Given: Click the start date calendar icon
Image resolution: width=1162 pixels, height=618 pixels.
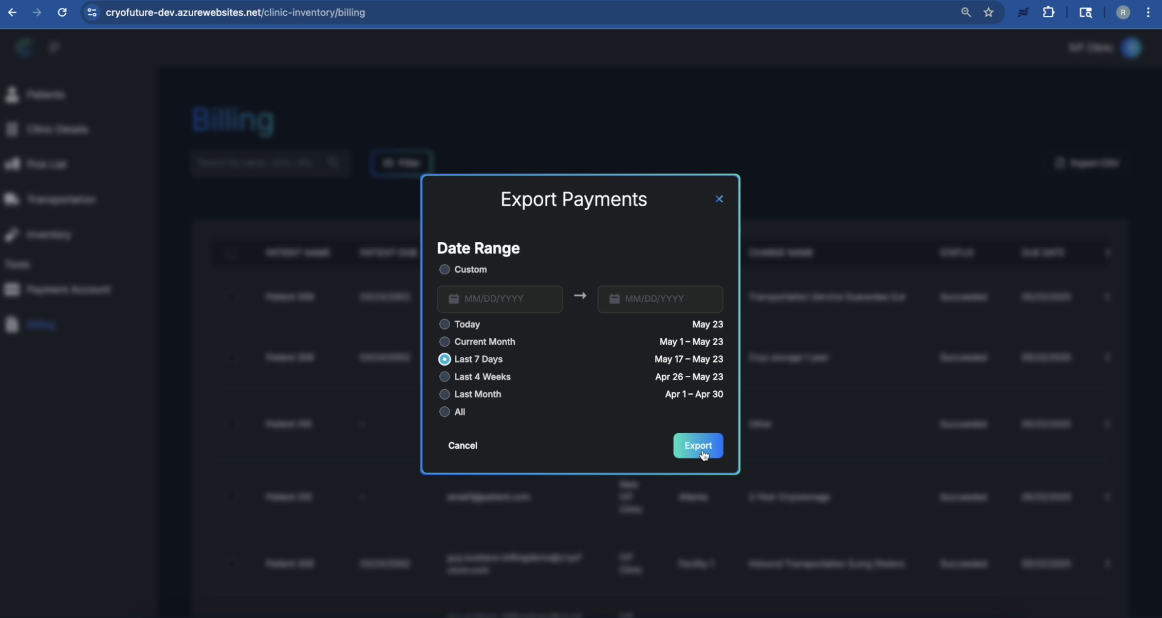Looking at the screenshot, I should tap(453, 299).
